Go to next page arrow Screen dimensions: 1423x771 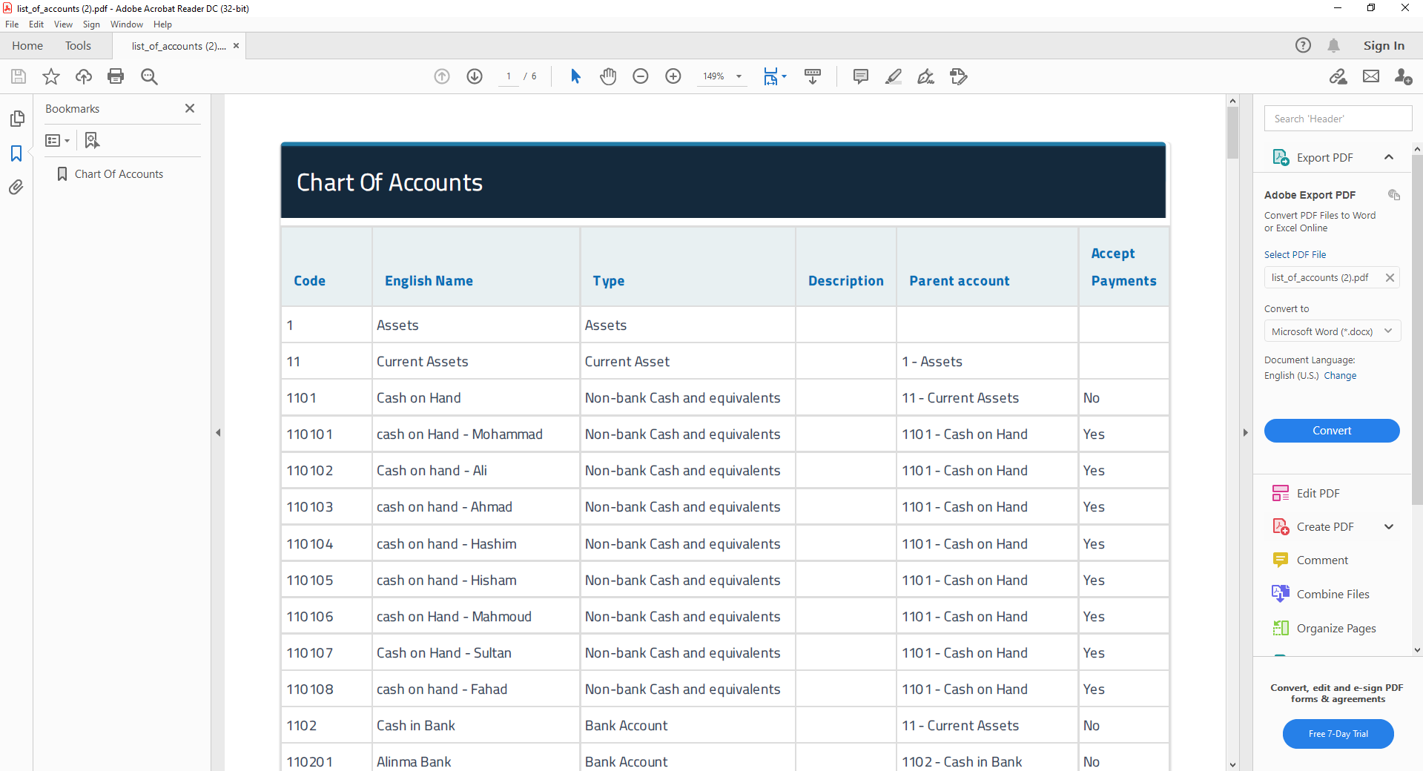(475, 76)
